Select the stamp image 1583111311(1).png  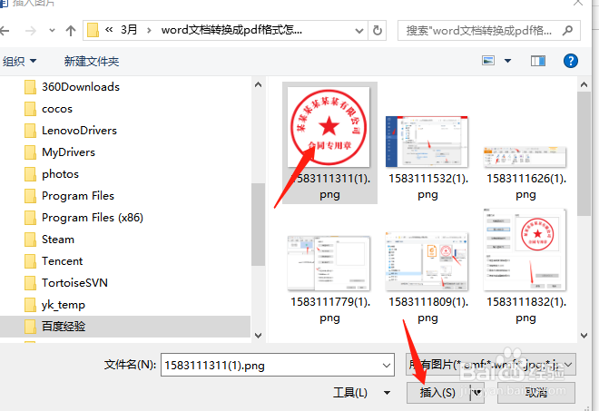[x=329, y=142]
